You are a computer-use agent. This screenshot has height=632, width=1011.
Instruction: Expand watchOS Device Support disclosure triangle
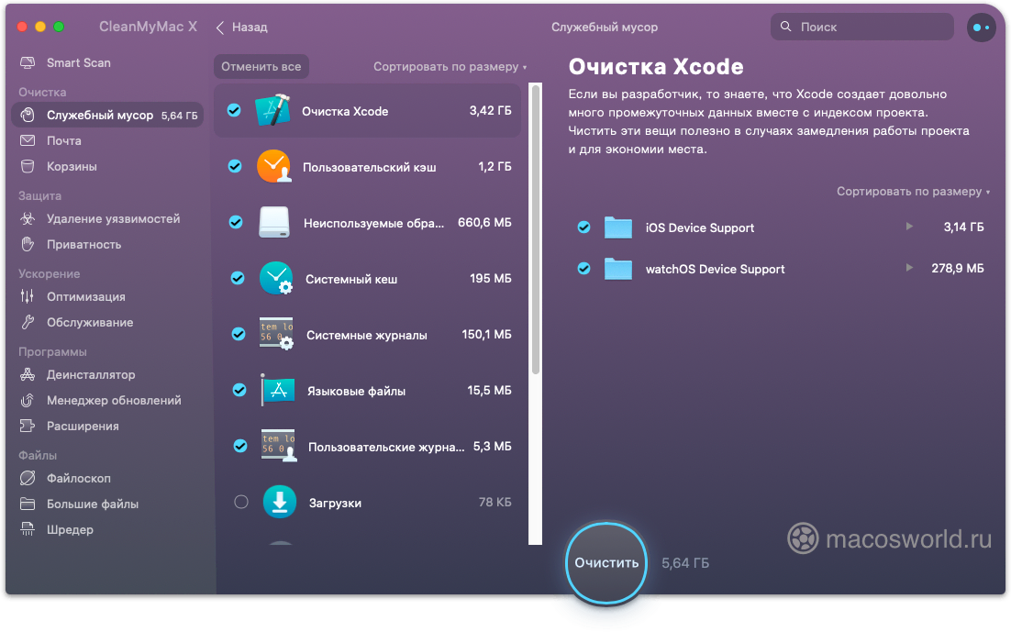point(908,268)
